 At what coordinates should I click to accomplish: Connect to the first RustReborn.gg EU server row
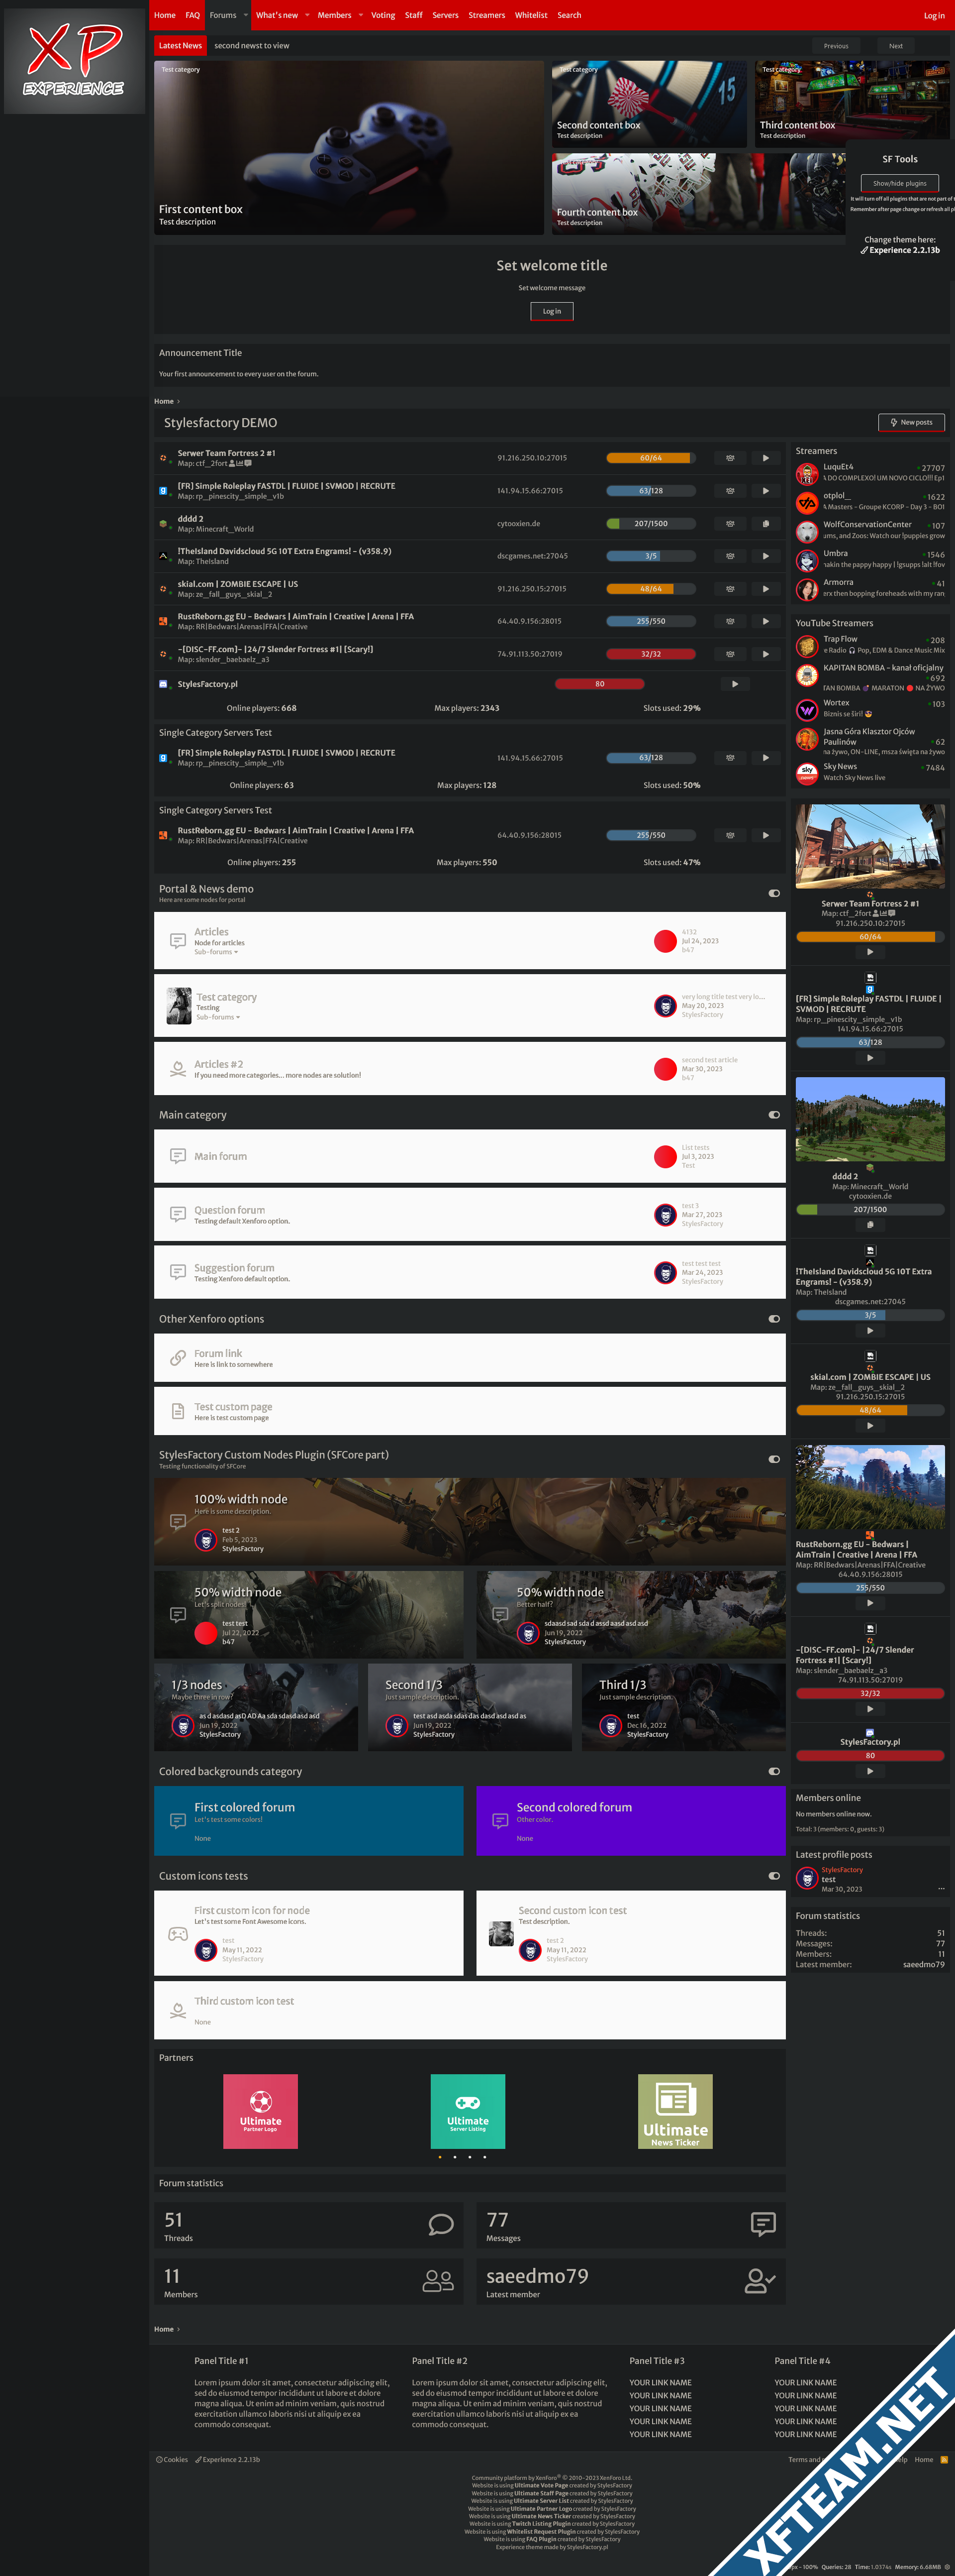(x=765, y=621)
